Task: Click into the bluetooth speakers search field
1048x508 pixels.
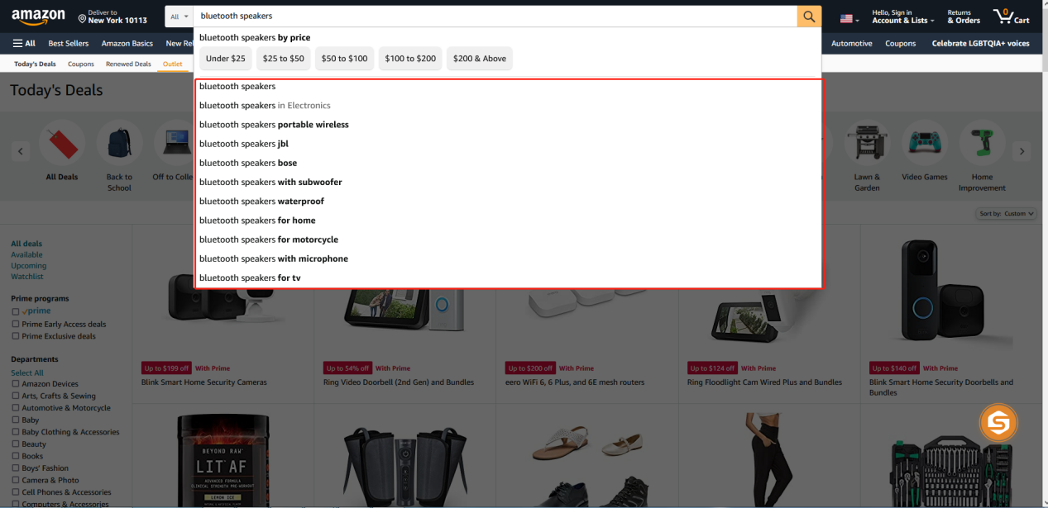Action: pos(496,16)
